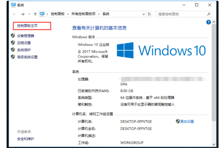The image size is (222, 148).
Task: Click 系统 breadcrumb segment
Action: point(106,14)
